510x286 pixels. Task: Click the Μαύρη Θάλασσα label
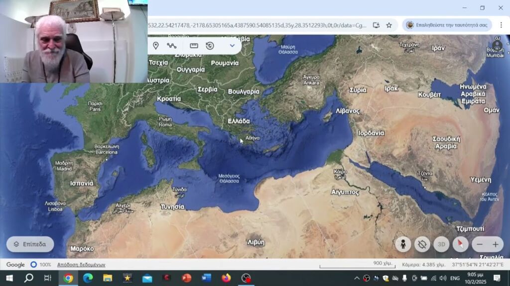pos(288,49)
